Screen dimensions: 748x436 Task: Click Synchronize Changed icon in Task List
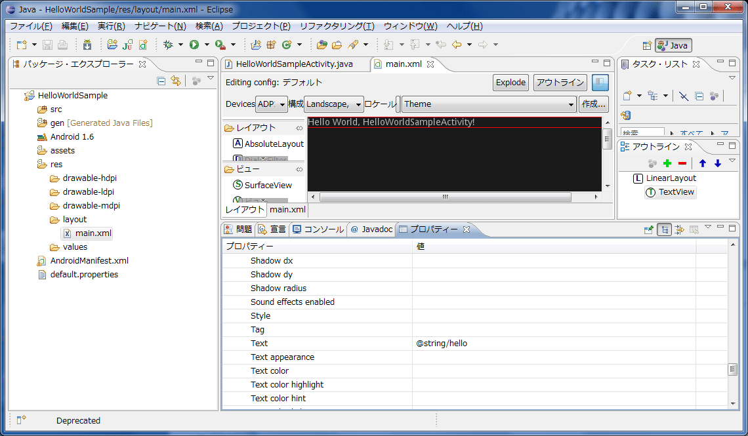pyautogui.click(x=626, y=115)
